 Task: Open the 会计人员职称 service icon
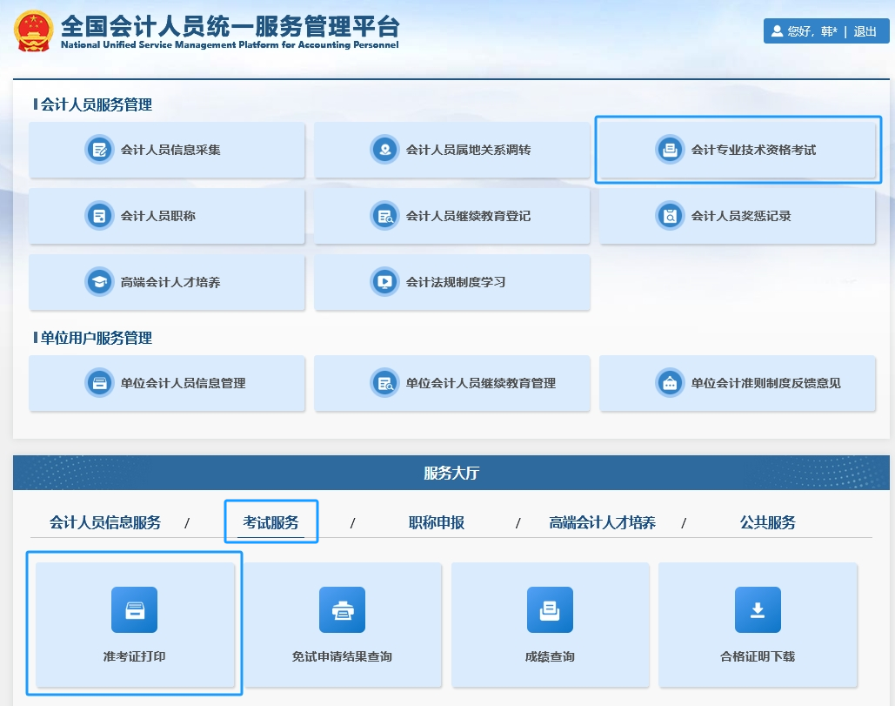[100, 216]
